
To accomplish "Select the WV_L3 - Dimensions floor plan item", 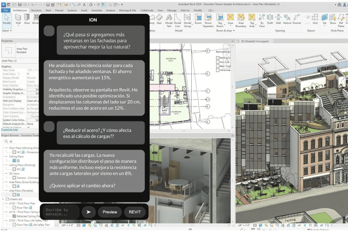I will pos(25,152).
